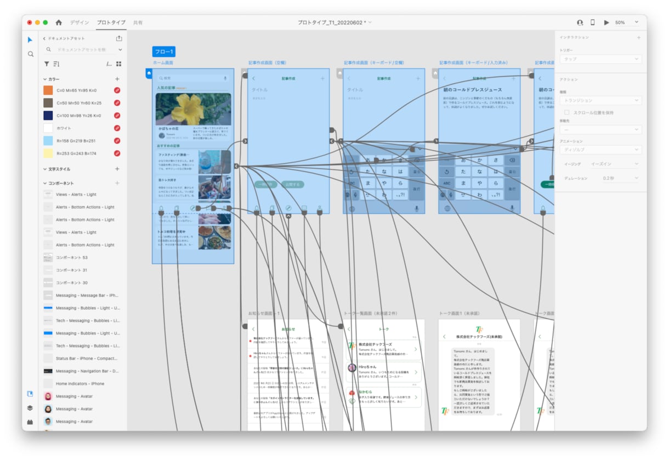Enable スクロール位置を保持 checkbox
Viewport: 669px width, 460px height.
[568, 112]
